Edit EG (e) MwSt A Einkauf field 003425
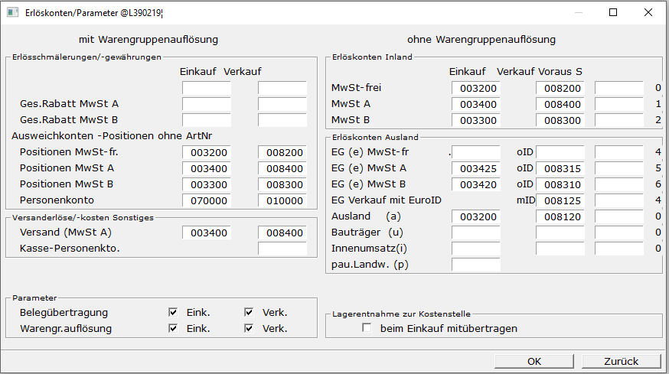This screenshot has height=374, width=669. point(475,168)
